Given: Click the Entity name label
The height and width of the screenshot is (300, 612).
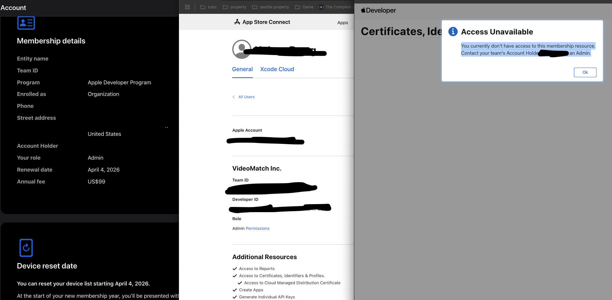Looking at the screenshot, I should [33, 59].
